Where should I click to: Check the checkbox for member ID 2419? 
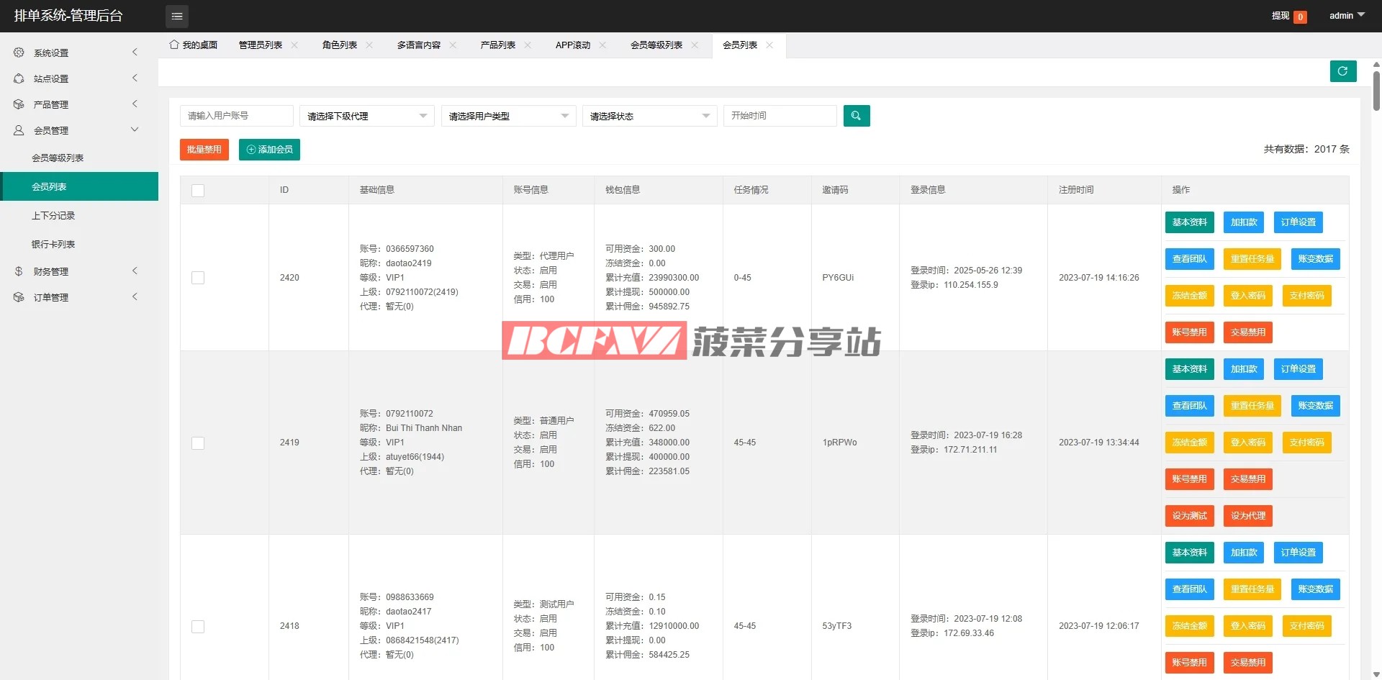tap(198, 443)
